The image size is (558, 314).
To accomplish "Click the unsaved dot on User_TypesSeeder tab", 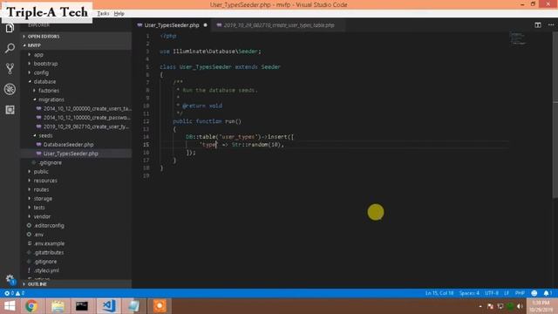I will [206, 25].
